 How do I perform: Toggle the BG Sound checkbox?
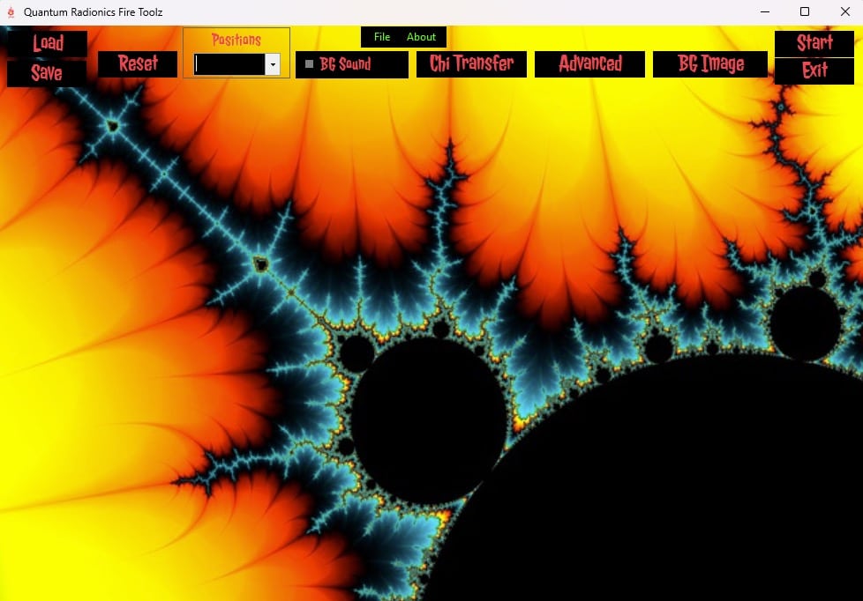click(x=310, y=64)
